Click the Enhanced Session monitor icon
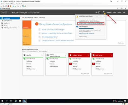Viewport: 128px width, 105px height. (23, 6)
